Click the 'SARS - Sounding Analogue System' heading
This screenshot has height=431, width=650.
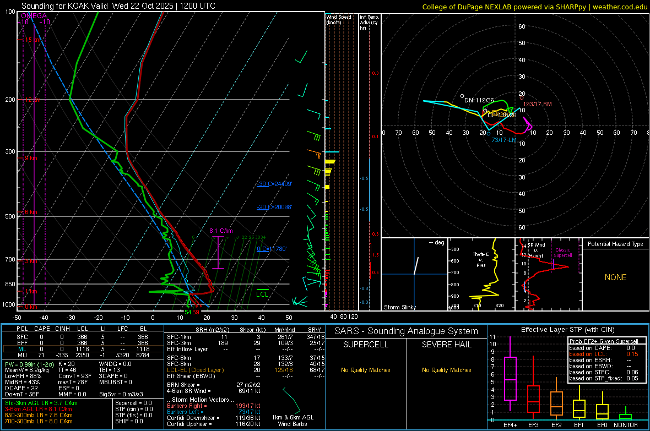click(407, 331)
